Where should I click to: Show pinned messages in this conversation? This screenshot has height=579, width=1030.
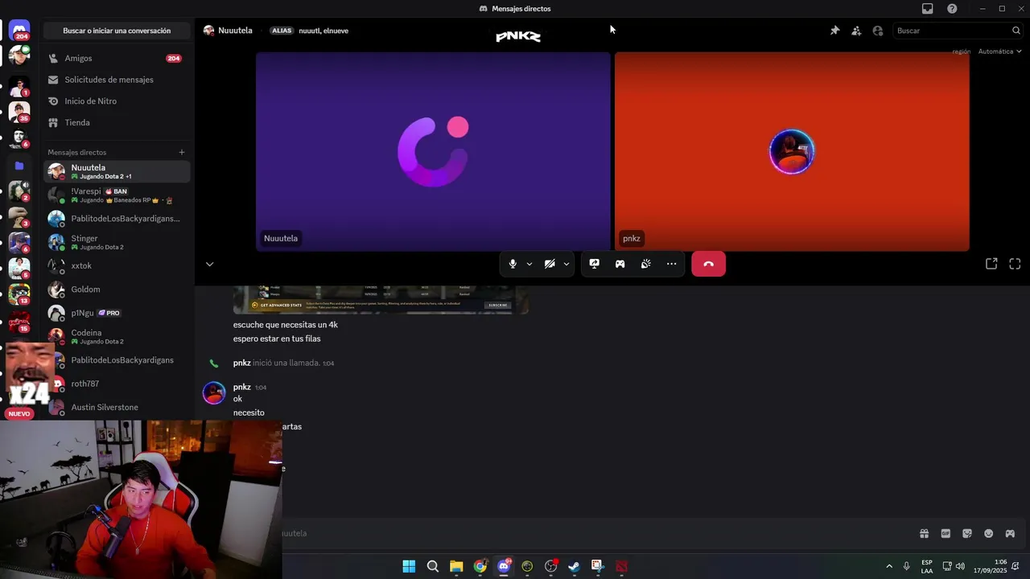pos(834,31)
